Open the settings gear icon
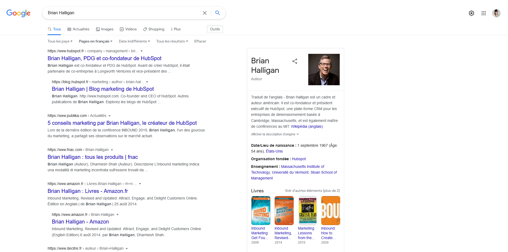The height and width of the screenshot is (252, 508). click(x=471, y=13)
